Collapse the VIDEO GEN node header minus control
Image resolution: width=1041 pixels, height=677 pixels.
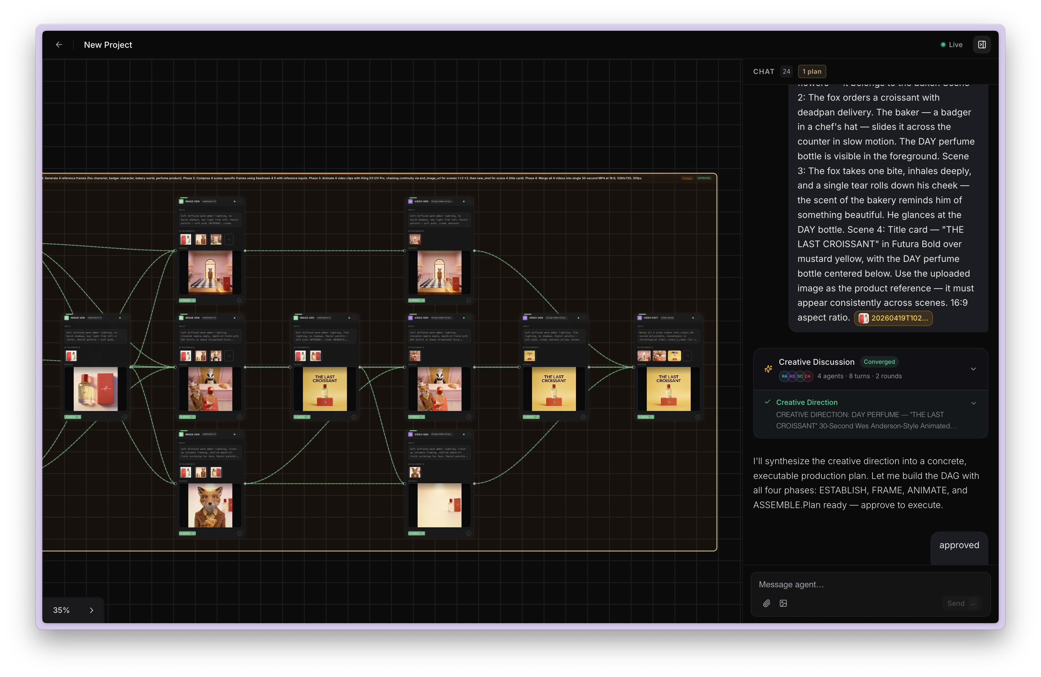click(x=469, y=201)
